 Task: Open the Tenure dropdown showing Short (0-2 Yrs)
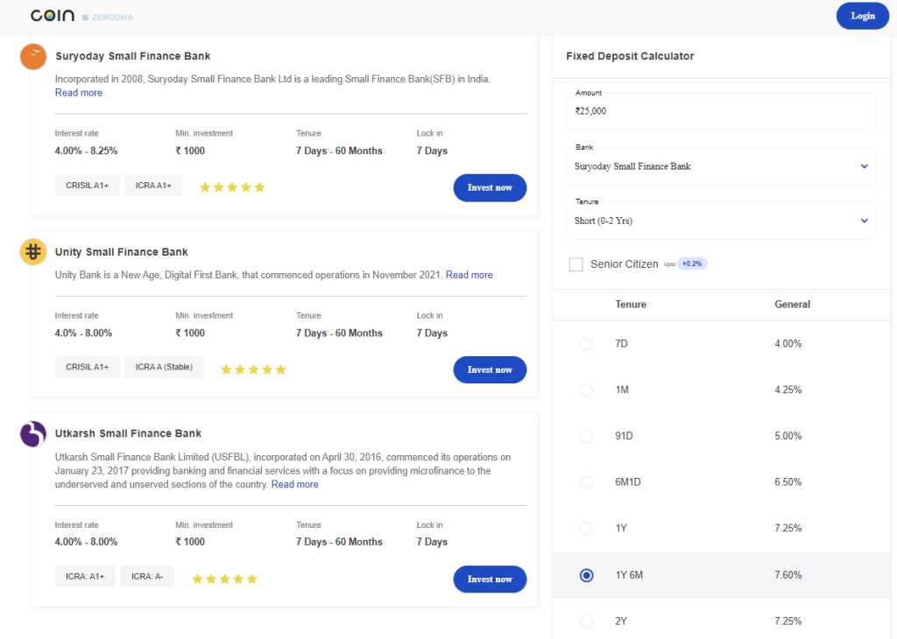pyautogui.click(x=721, y=221)
